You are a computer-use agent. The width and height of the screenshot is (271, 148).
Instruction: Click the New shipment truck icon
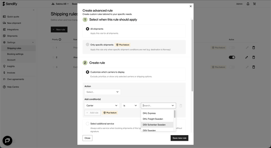point(4,23)
